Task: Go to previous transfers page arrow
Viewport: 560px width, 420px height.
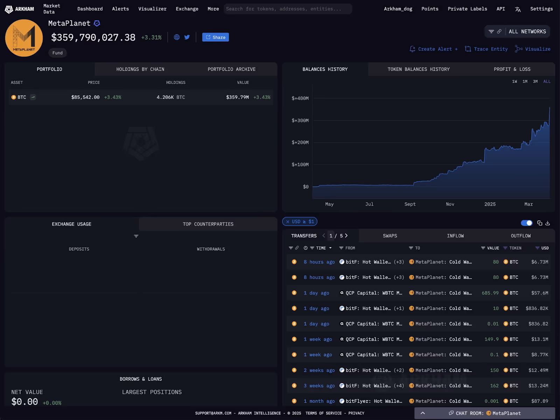Action: [324, 236]
